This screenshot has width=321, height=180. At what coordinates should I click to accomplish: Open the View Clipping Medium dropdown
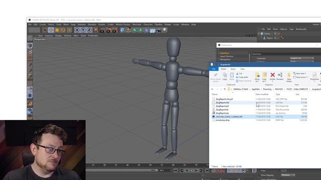(x=288, y=175)
